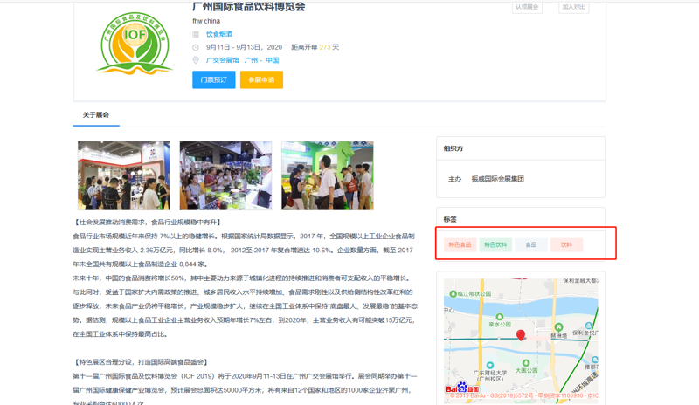Open the 饮食烟酒 category link

click(219, 34)
